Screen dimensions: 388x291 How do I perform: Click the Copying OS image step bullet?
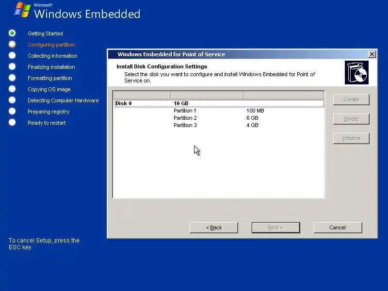[12, 89]
